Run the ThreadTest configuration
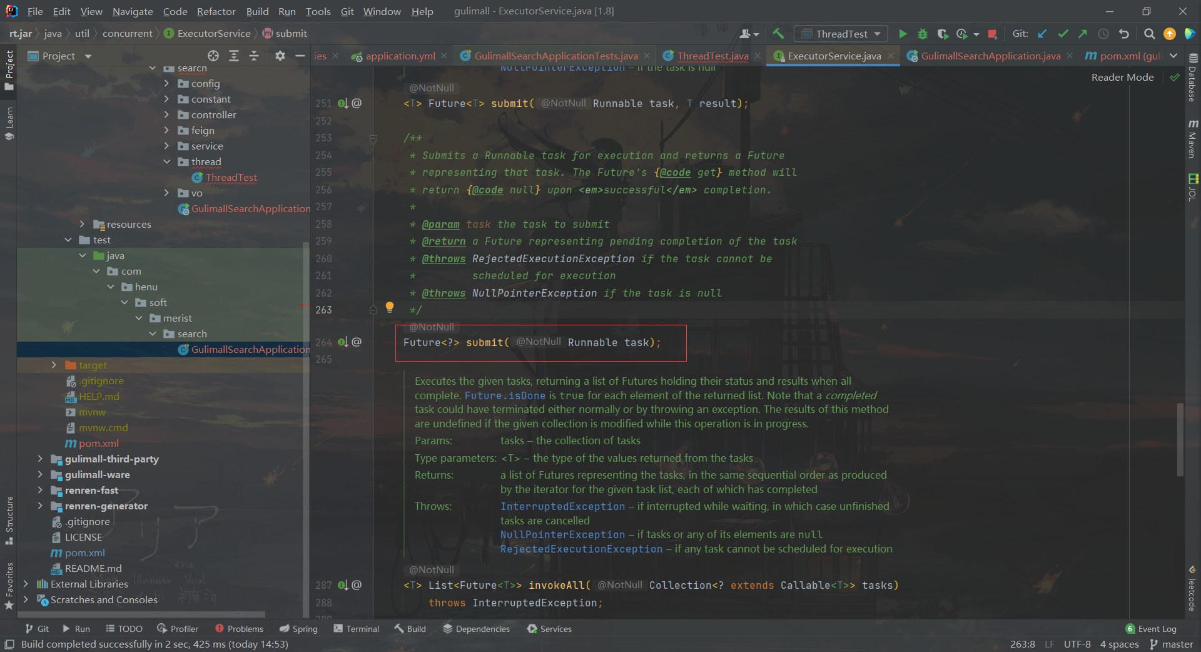 (903, 34)
